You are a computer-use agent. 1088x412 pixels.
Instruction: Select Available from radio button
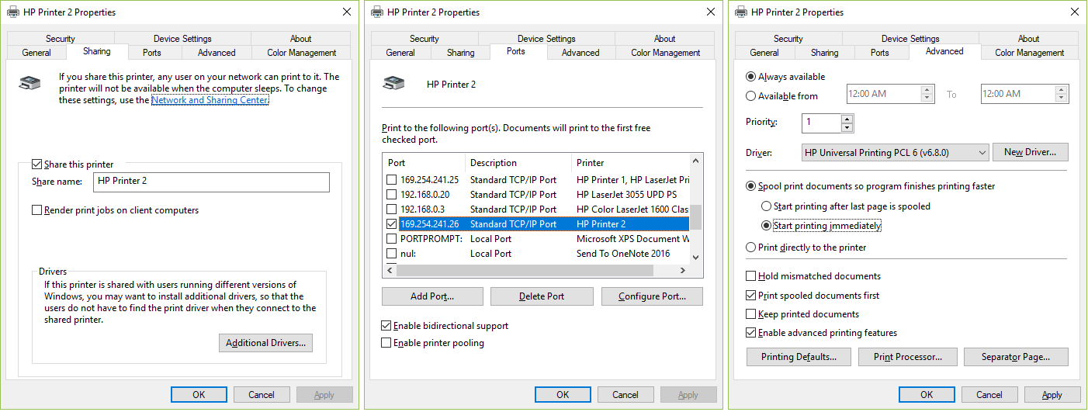(x=750, y=96)
